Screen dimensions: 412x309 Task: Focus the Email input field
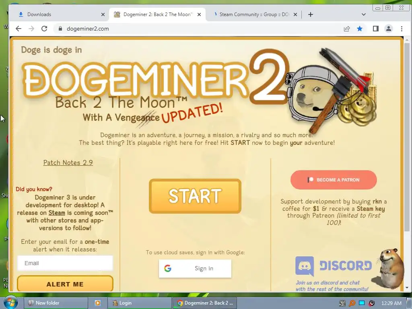65,263
